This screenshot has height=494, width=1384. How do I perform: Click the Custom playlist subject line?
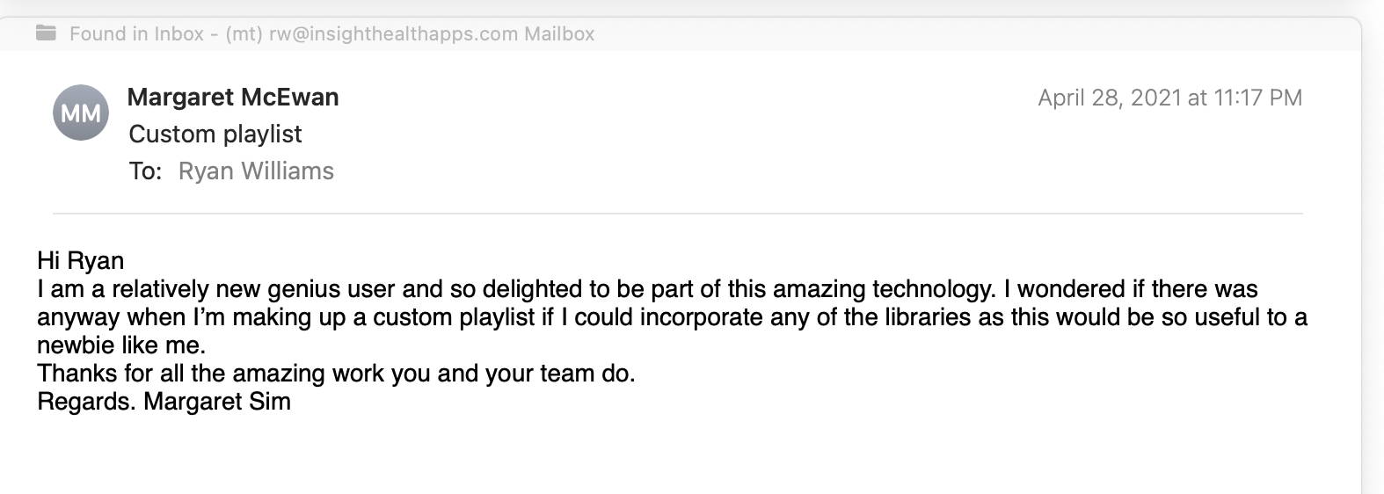coord(215,134)
